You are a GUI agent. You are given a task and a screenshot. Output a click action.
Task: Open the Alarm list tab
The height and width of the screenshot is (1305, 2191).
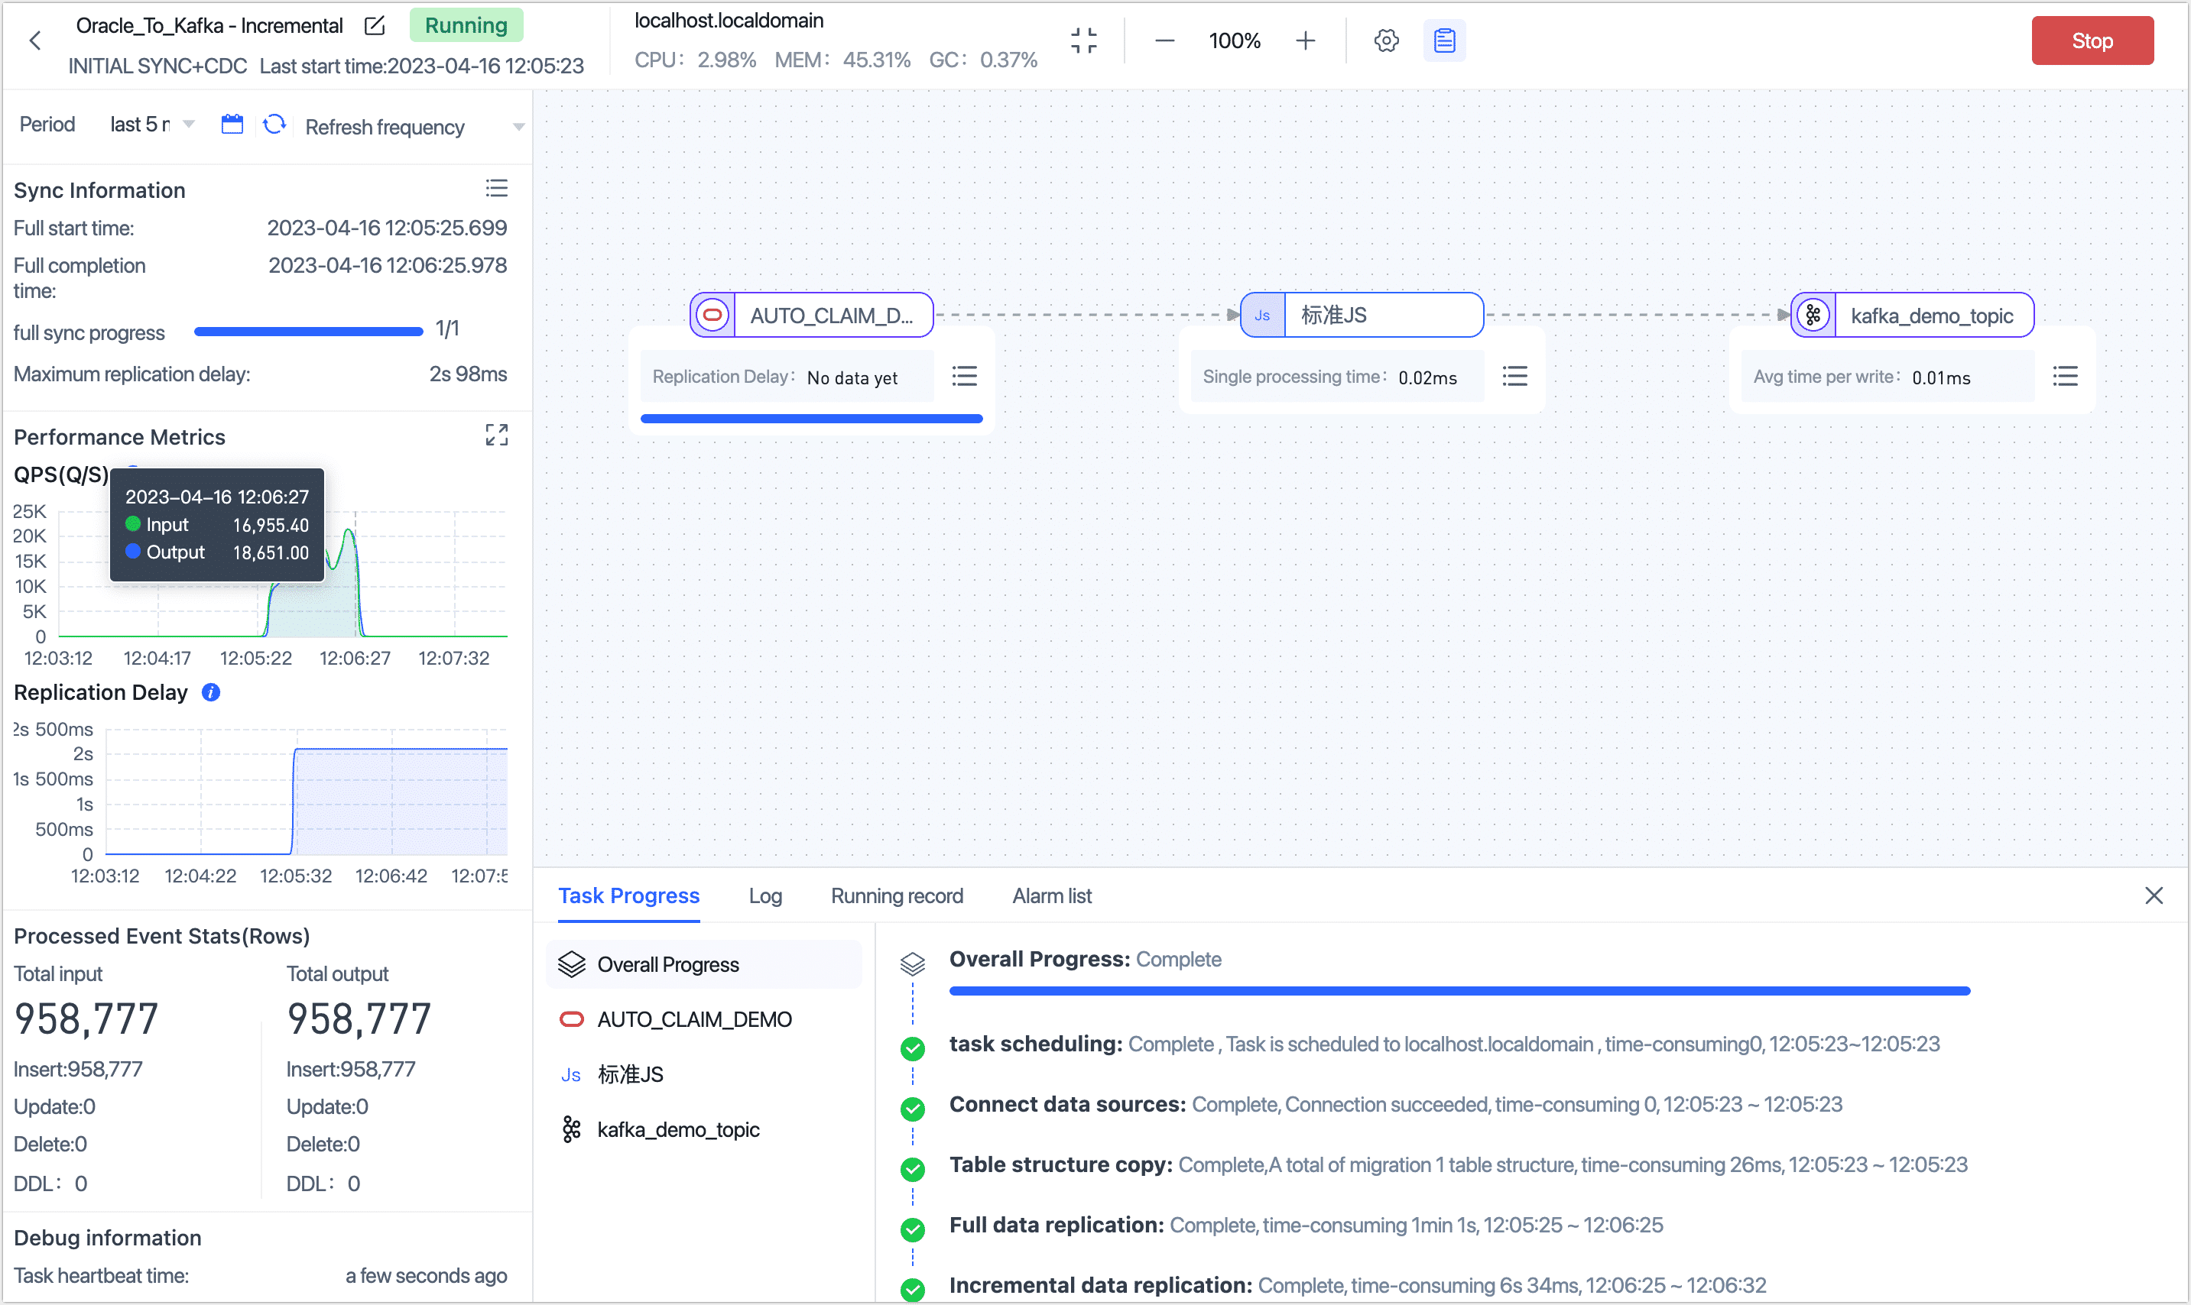(x=1051, y=895)
